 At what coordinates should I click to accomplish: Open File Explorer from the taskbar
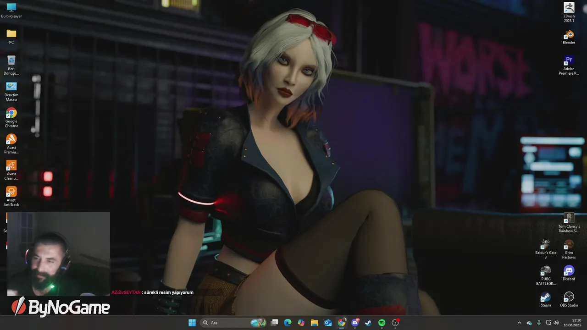(315, 323)
